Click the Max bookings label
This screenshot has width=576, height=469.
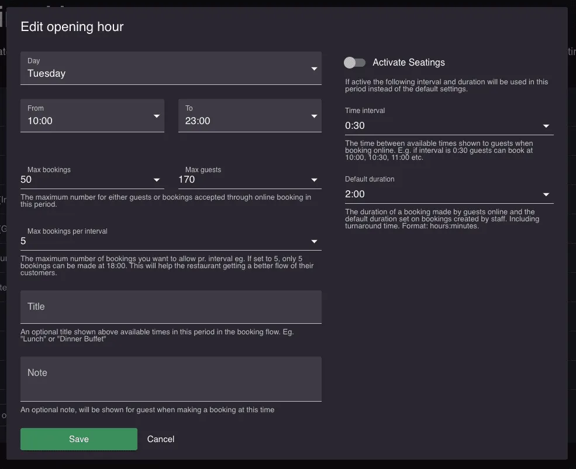point(49,170)
